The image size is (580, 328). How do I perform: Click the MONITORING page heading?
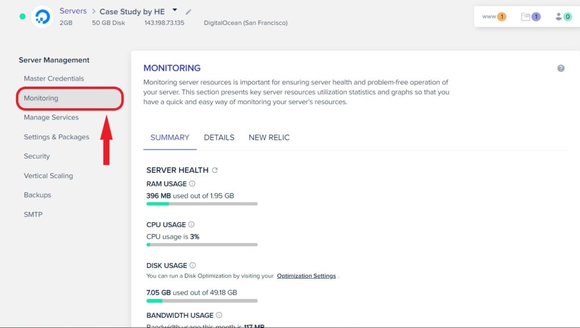[x=172, y=68]
